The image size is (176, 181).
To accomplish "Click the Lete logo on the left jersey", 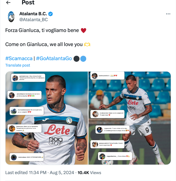I will pos(57,129).
